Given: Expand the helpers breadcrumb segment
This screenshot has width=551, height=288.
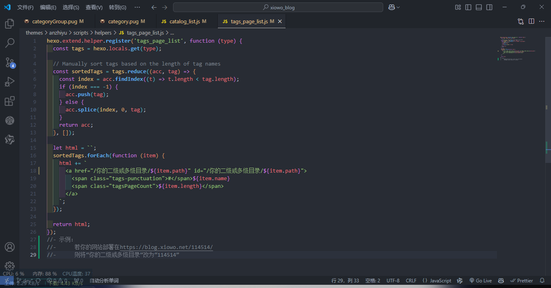Looking at the screenshot, I should point(103,33).
